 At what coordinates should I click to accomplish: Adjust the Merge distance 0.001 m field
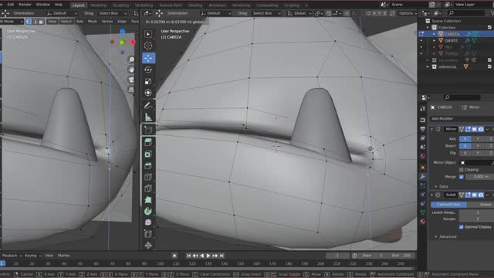pos(479,177)
